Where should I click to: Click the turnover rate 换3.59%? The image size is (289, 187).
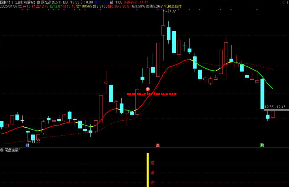coord(138,6)
